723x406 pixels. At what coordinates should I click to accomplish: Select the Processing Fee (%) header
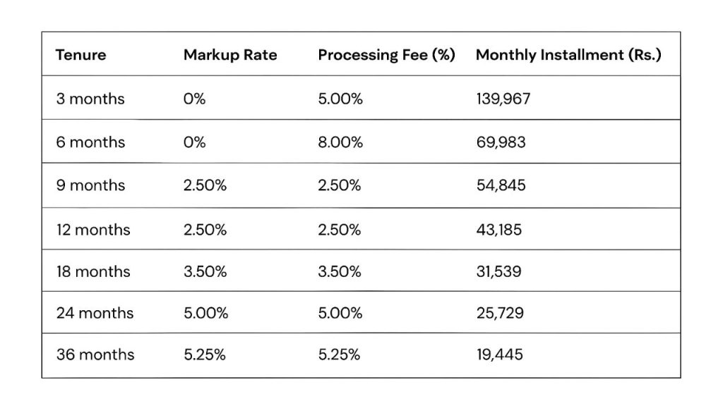[386, 55]
